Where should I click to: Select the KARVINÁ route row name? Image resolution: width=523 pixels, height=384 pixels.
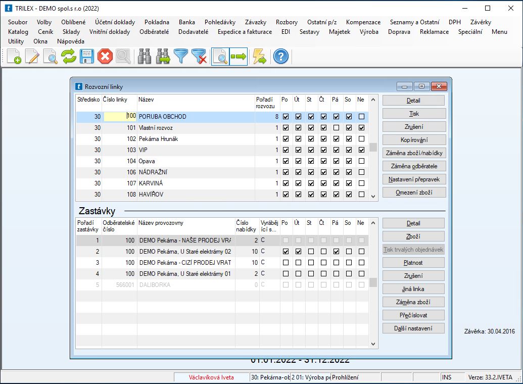[x=151, y=183]
